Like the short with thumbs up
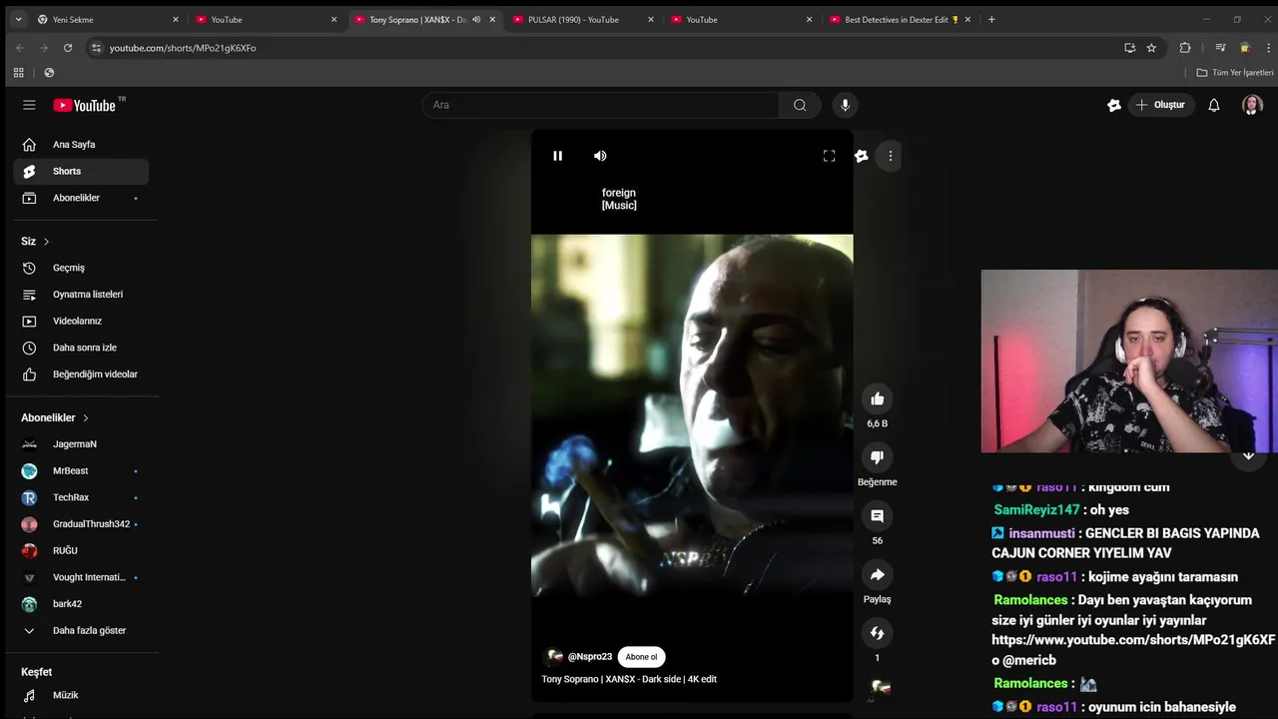The width and height of the screenshot is (1278, 719). point(877,399)
